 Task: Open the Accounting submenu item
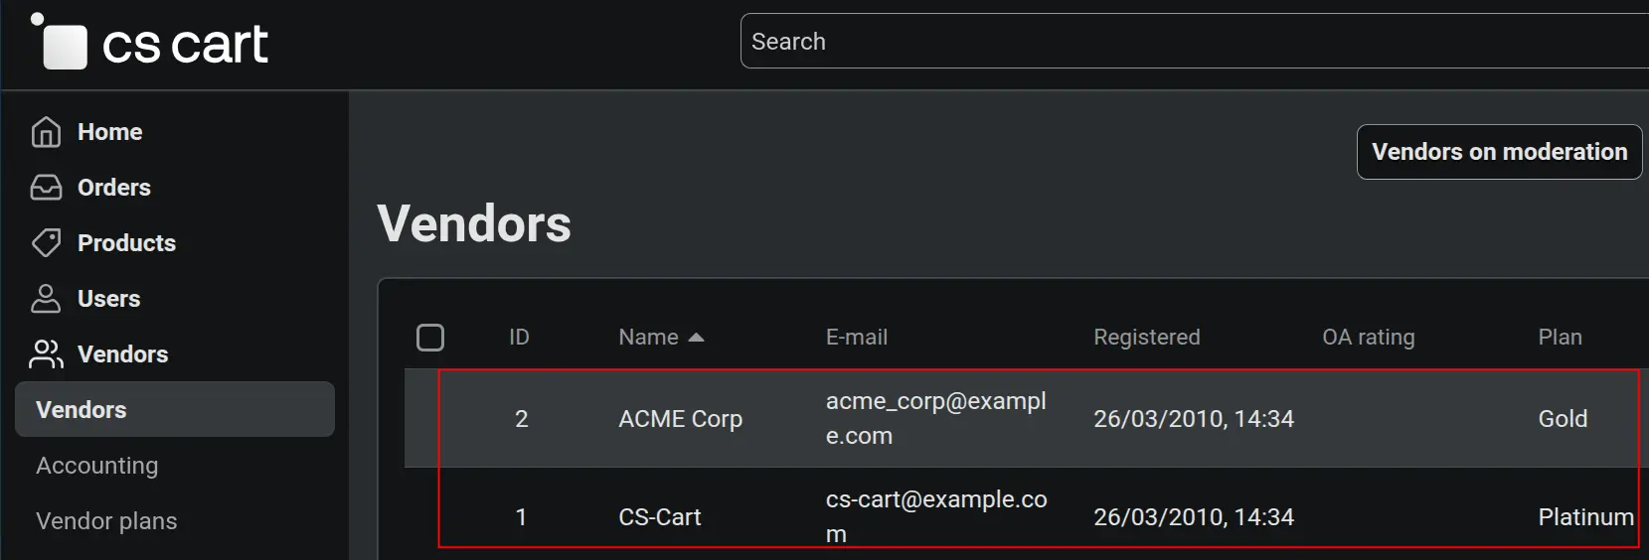click(97, 466)
